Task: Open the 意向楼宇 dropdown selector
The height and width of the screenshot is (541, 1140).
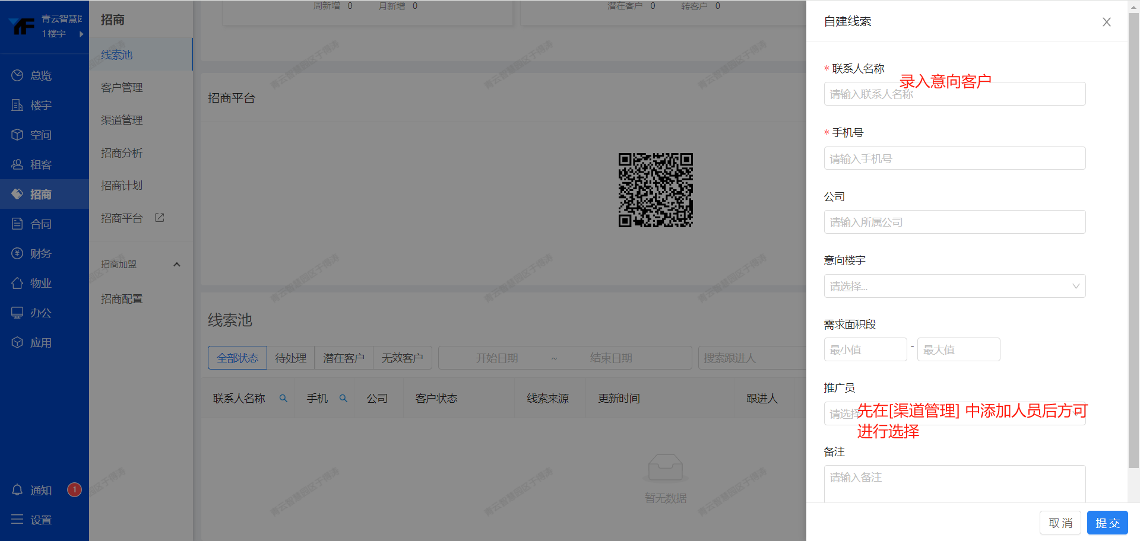Action: [954, 286]
